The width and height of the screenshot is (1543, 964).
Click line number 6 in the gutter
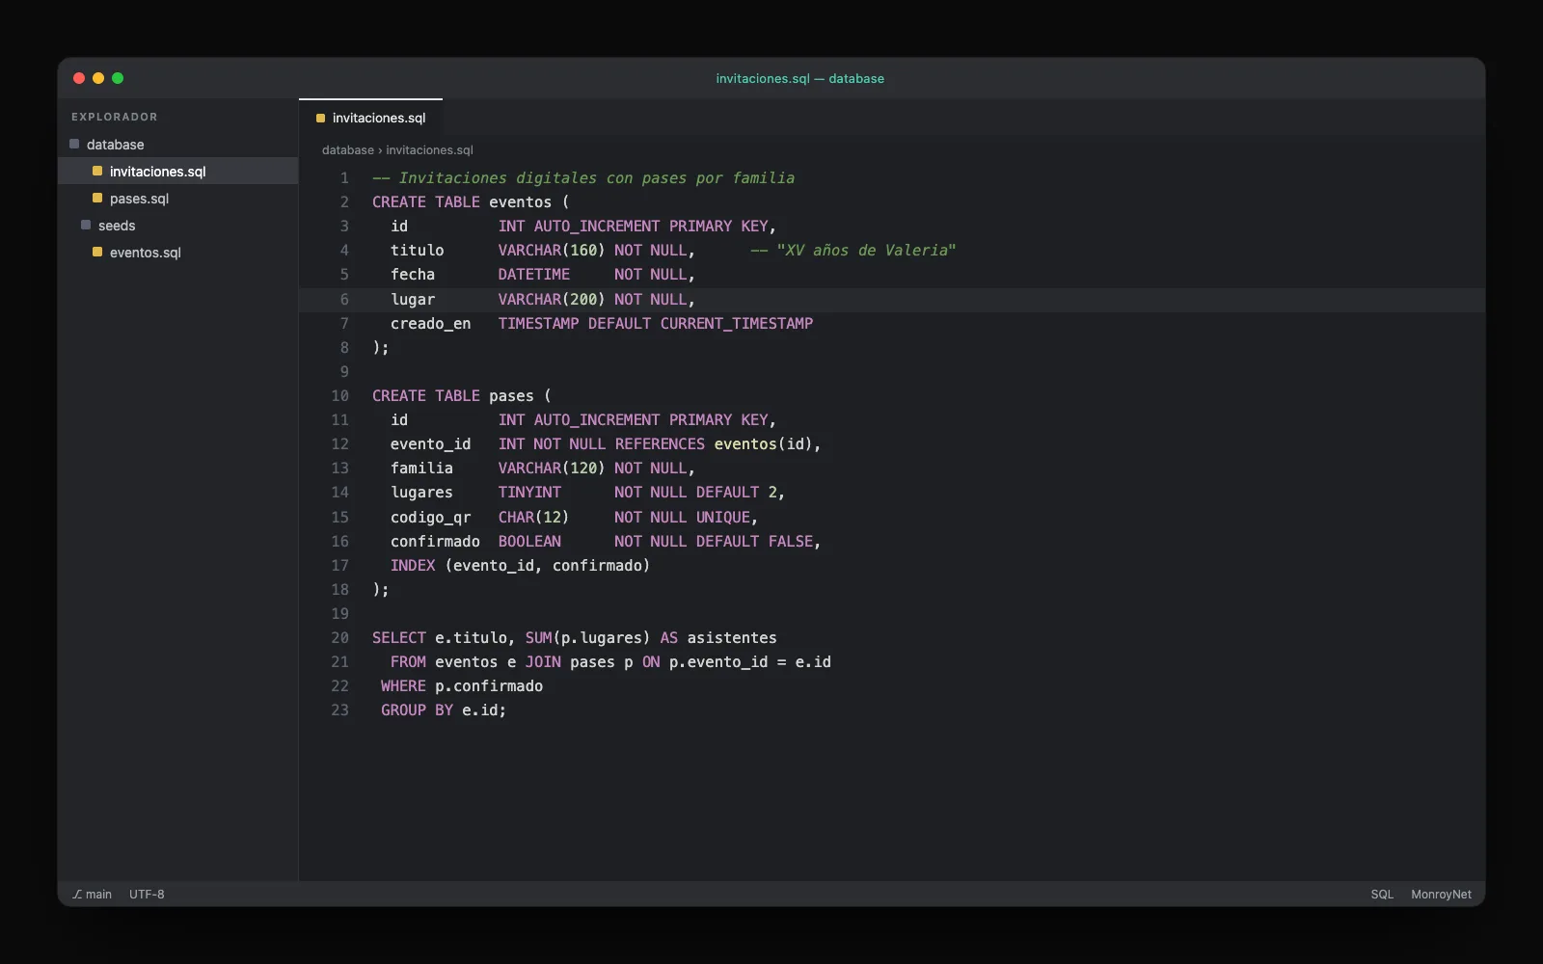point(344,300)
